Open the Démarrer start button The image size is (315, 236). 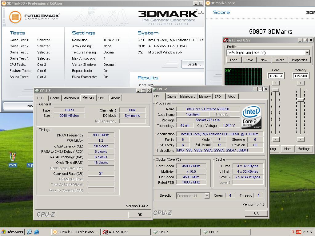[x=12, y=232]
